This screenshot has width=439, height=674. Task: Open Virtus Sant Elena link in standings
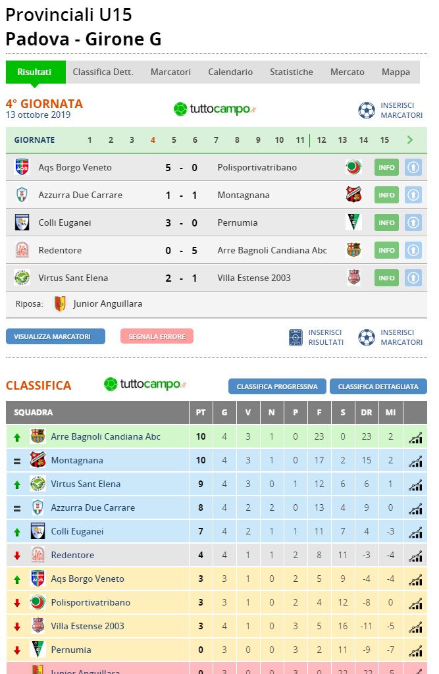[x=86, y=484]
